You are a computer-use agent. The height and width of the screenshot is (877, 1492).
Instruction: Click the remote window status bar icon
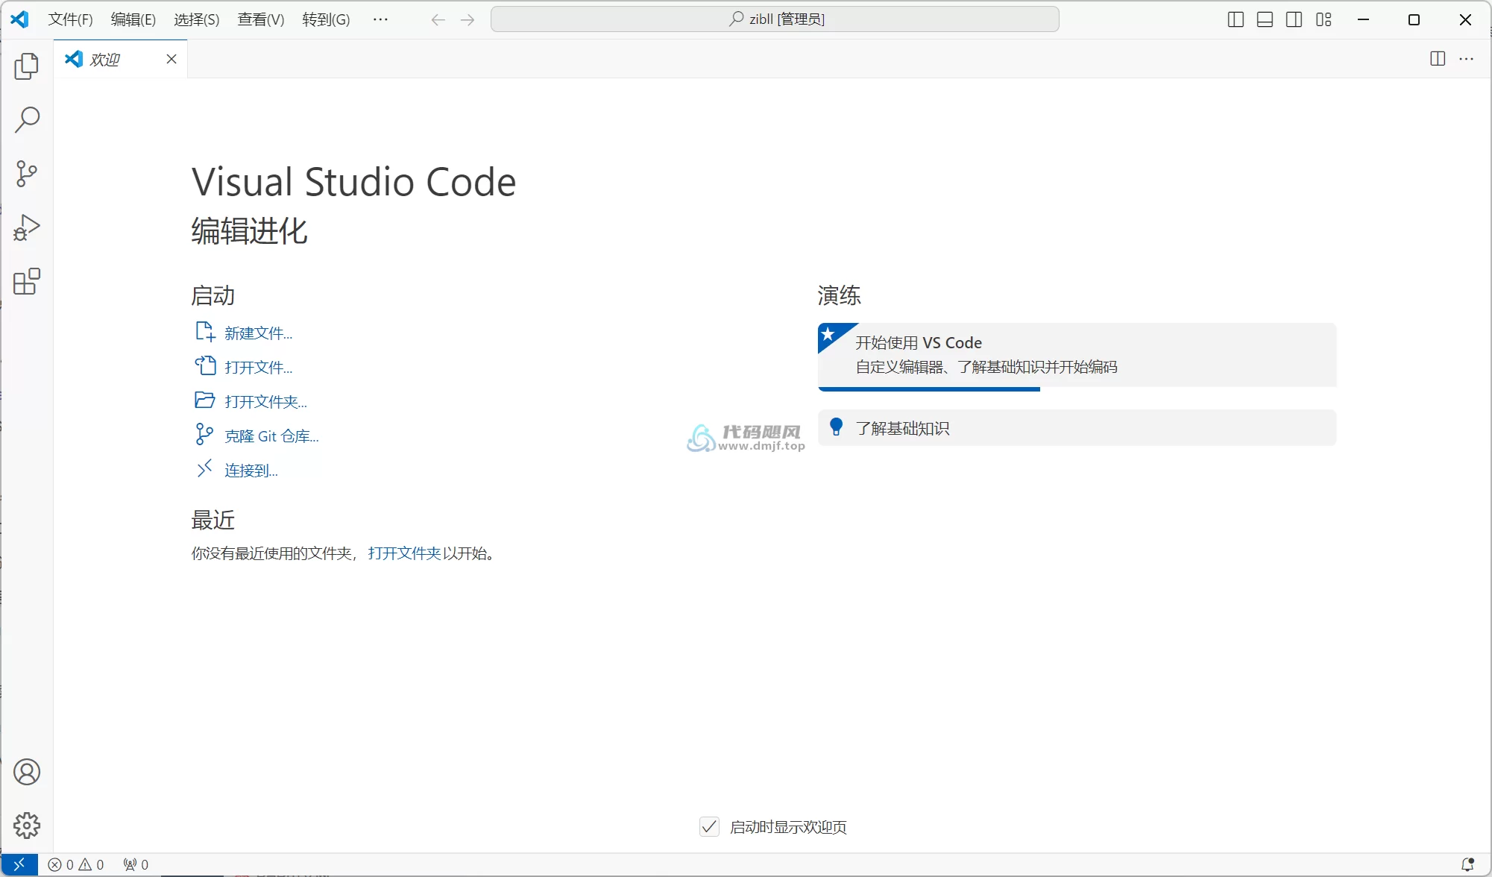(19, 864)
